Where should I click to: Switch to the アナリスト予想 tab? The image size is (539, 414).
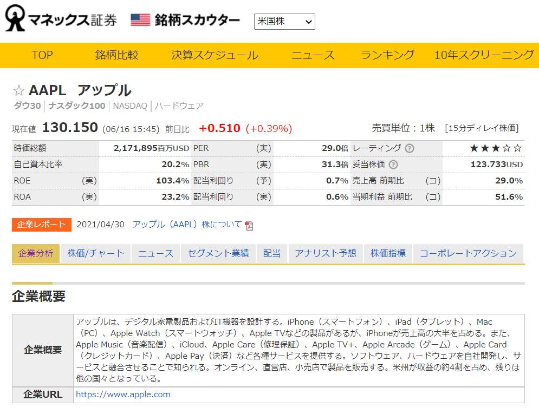(326, 254)
